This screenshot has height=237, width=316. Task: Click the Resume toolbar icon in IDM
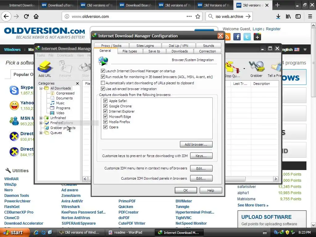pos(65,69)
